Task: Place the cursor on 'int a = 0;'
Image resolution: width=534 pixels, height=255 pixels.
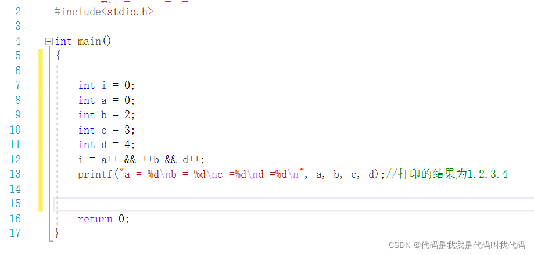Action: click(x=106, y=100)
